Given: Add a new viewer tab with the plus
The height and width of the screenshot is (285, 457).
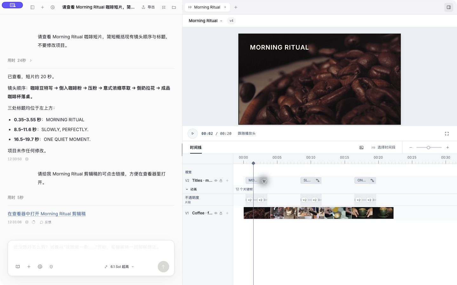Looking at the screenshot, I should (236, 7).
